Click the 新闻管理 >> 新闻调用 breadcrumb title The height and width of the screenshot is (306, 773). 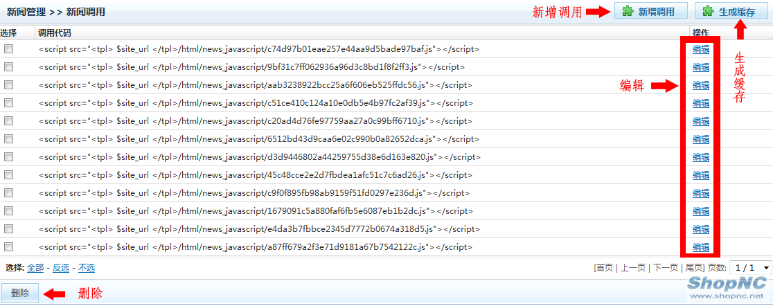tap(55, 11)
